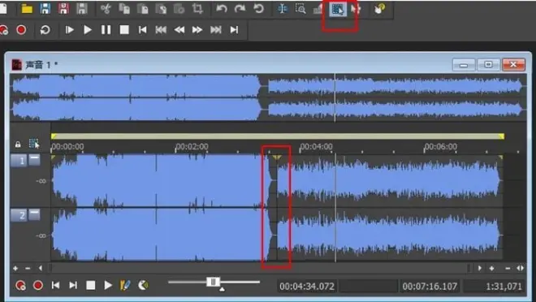The width and height of the screenshot is (536, 302).
Task: Collapse channel 2 with its minus button
Action: point(34,214)
